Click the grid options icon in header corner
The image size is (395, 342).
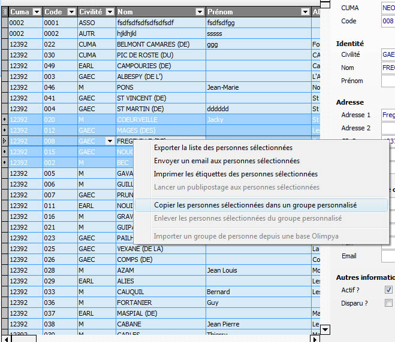(x=5, y=12)
